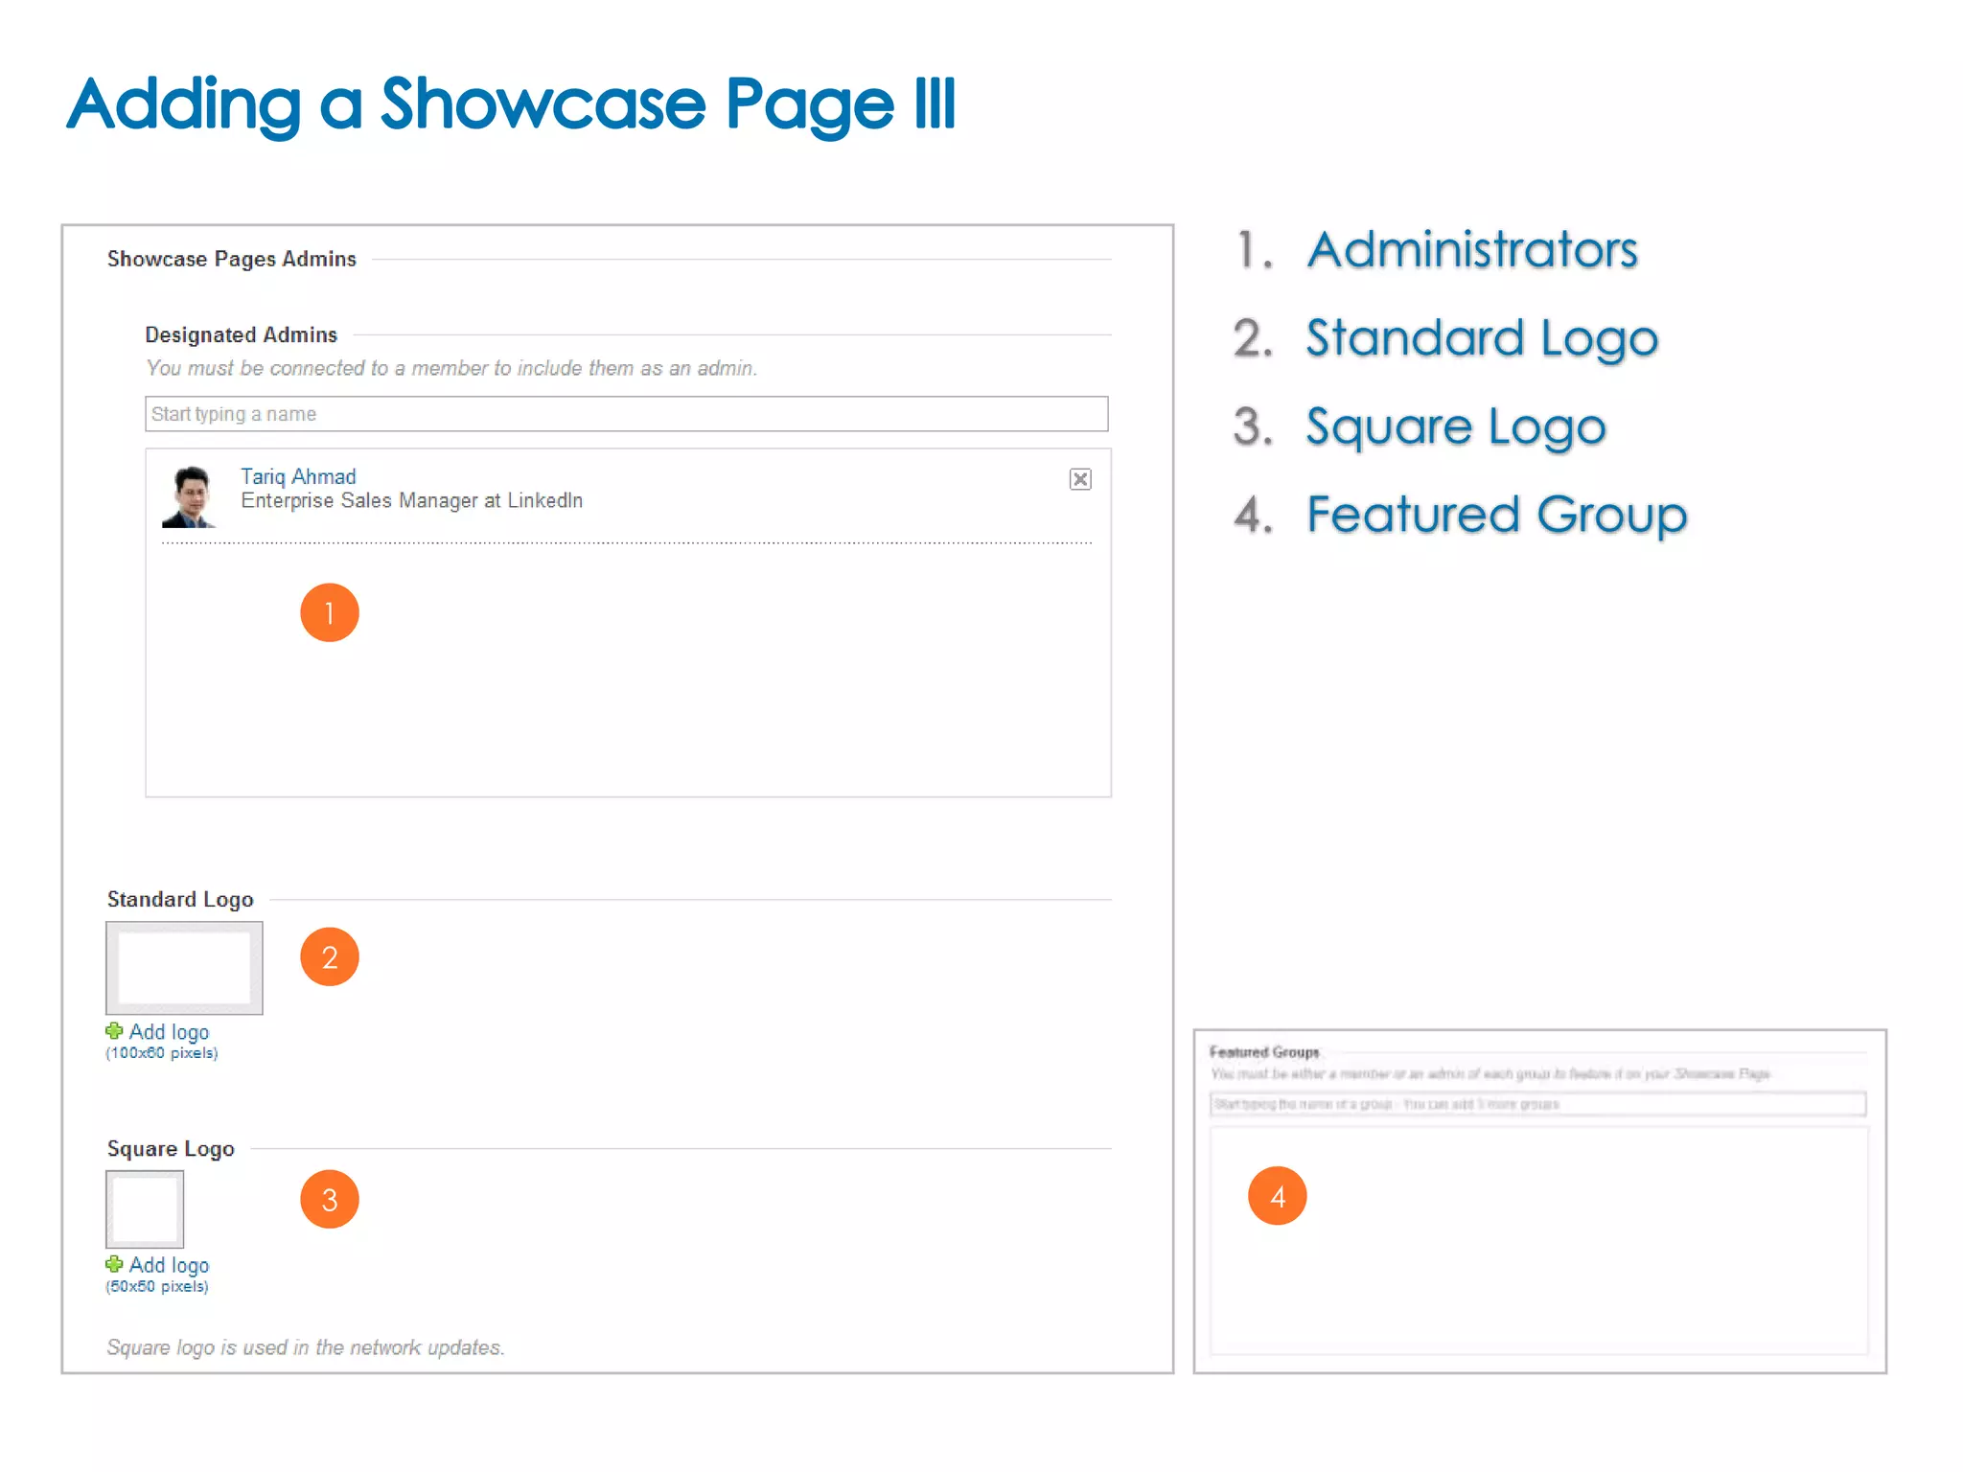Click orange circle marker number 4
Image resolution: width=1963 pixels, height=1472 pixels.
click(x=1277, y=1196)
